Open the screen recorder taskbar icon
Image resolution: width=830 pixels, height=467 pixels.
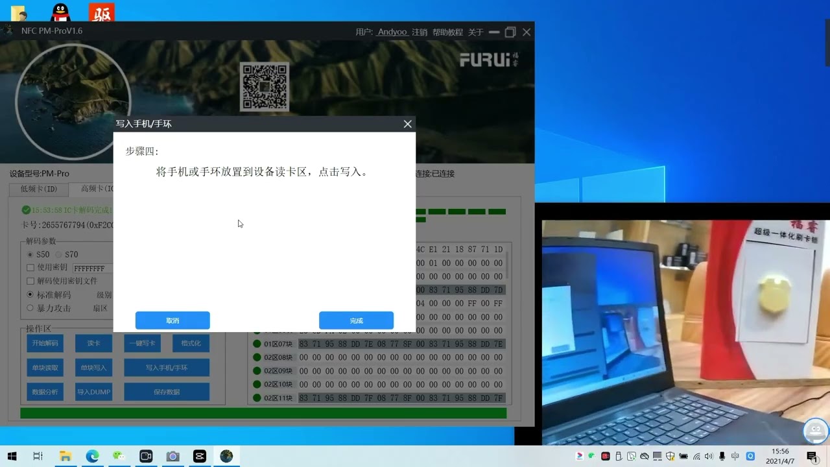[x=146, y=457]
